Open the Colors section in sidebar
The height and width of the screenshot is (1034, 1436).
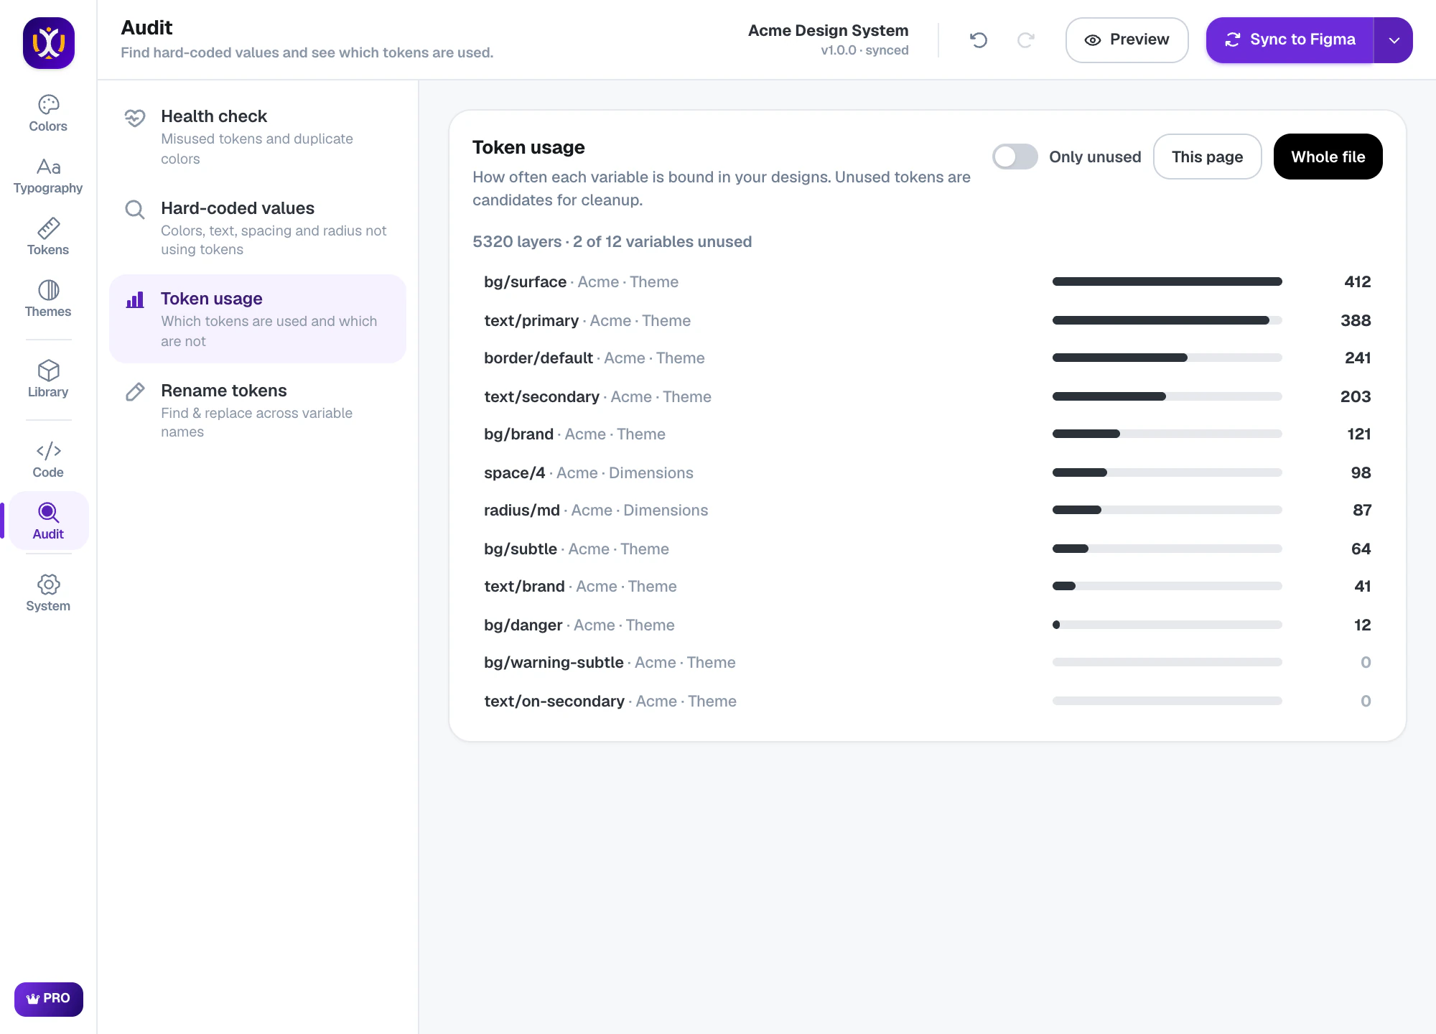[48, 113]
